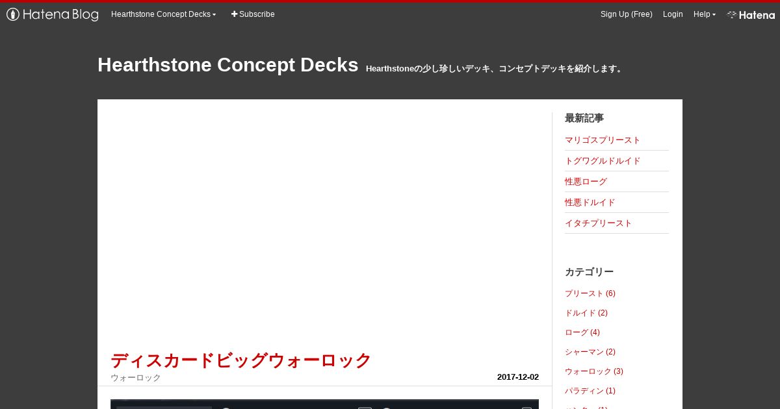Select category プリースト (6)

click(x=590, y=293)
